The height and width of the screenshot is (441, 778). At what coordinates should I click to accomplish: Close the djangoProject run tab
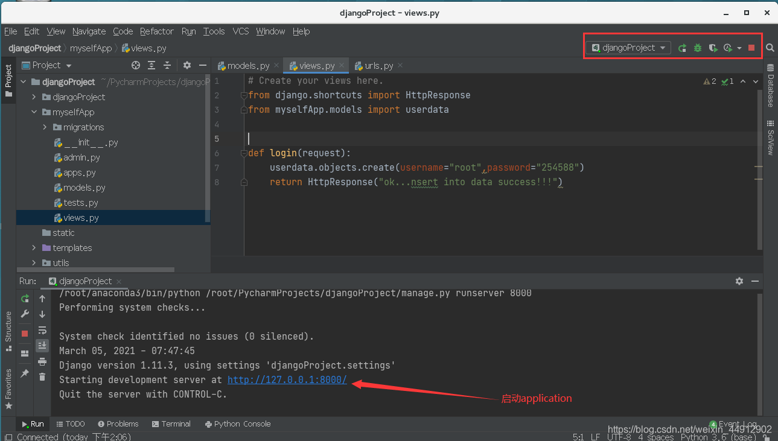[119, 282]
